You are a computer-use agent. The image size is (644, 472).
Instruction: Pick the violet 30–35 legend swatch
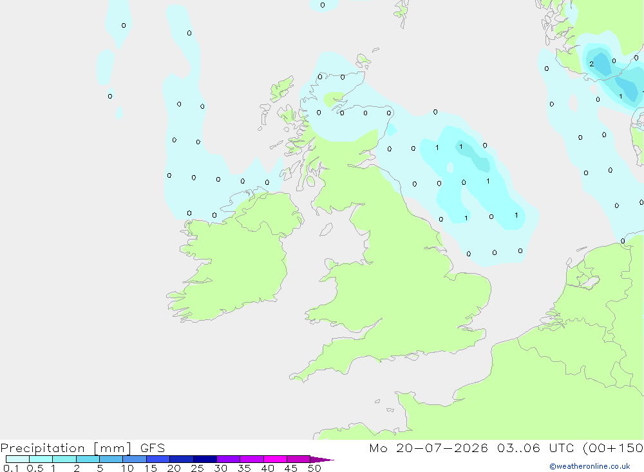[x=228, y=459]
